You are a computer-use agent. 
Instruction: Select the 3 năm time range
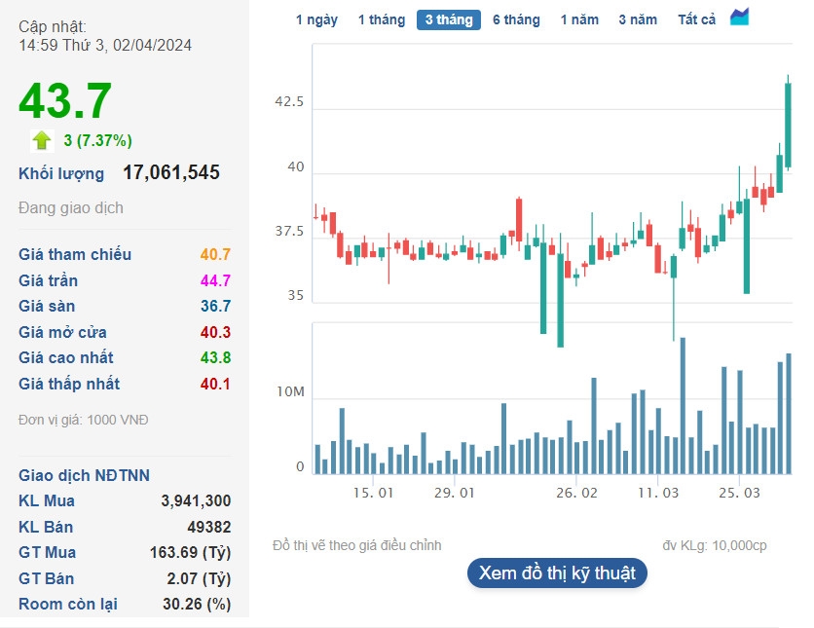tap(638, 19)
